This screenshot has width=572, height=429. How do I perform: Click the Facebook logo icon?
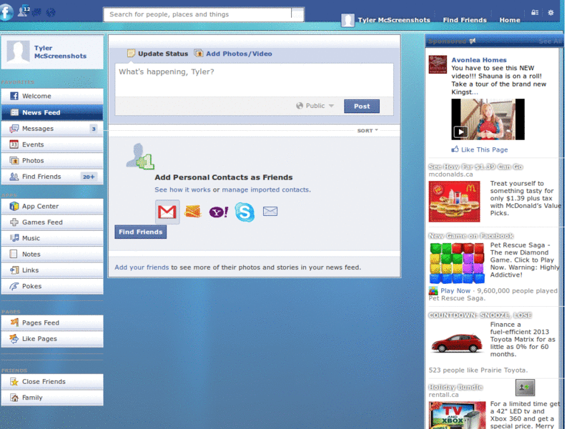(6, 12)
